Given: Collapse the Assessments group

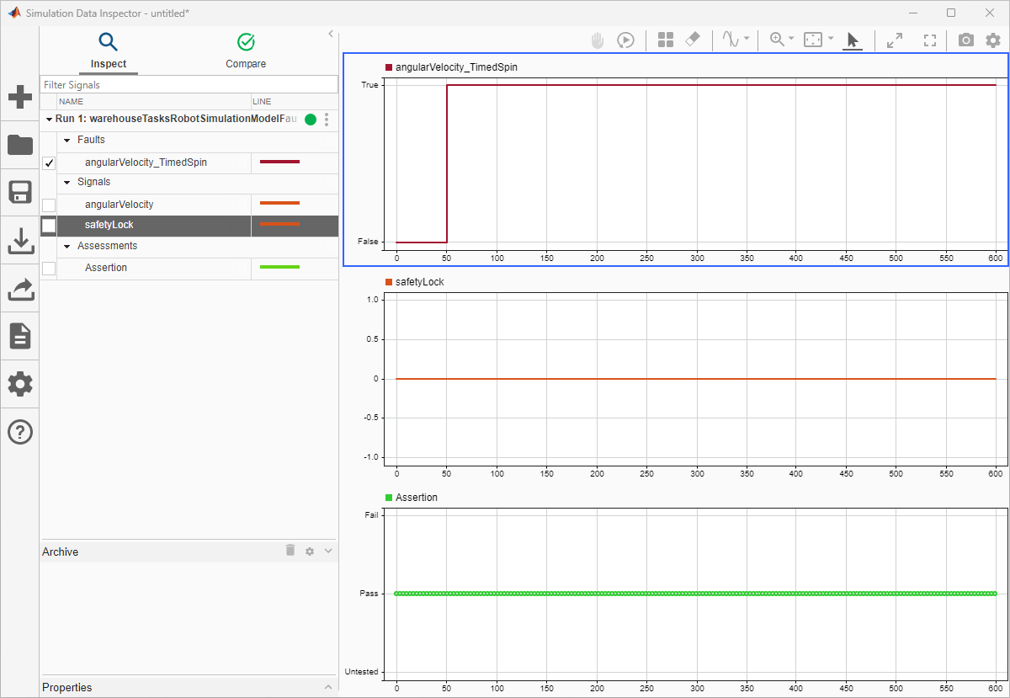Looking at the screenshot, I should coord(67,246).
